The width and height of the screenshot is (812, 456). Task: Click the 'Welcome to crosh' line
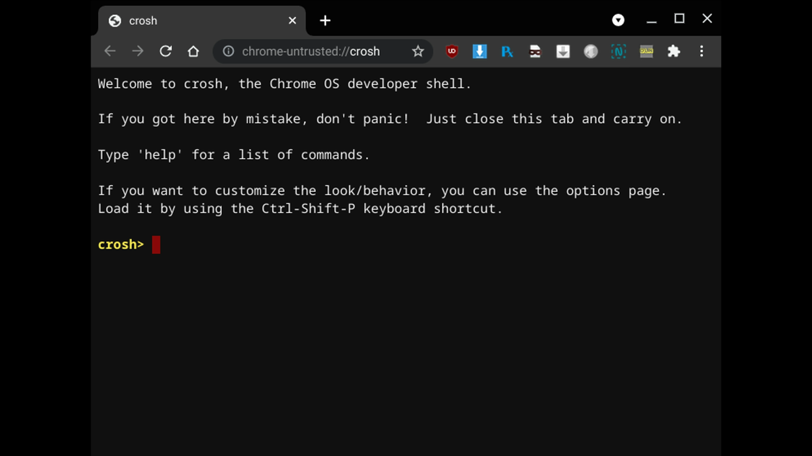[x=285, y=84]
